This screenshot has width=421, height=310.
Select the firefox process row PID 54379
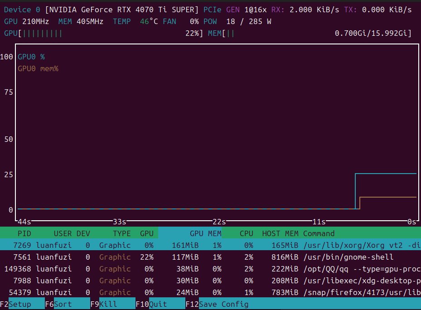point(210,292)
